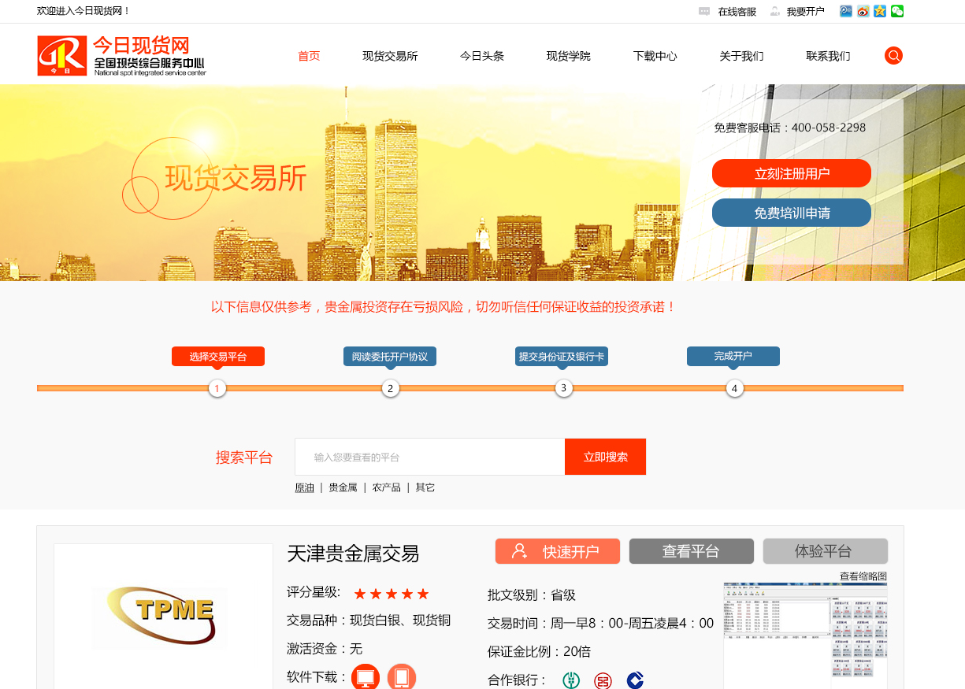Click the 立刻注册用户 button
The height and width of the screenshot is (689, 965).
click(791, 173)
